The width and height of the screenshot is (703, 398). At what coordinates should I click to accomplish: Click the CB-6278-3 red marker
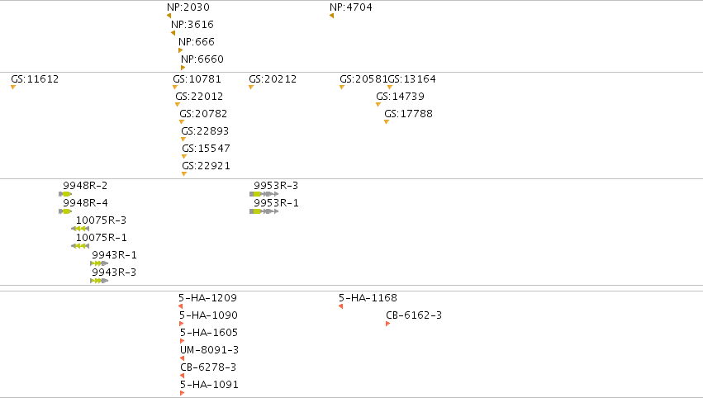pos(182,376)
